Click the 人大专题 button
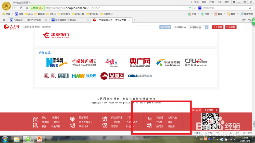 click(218, 27)
